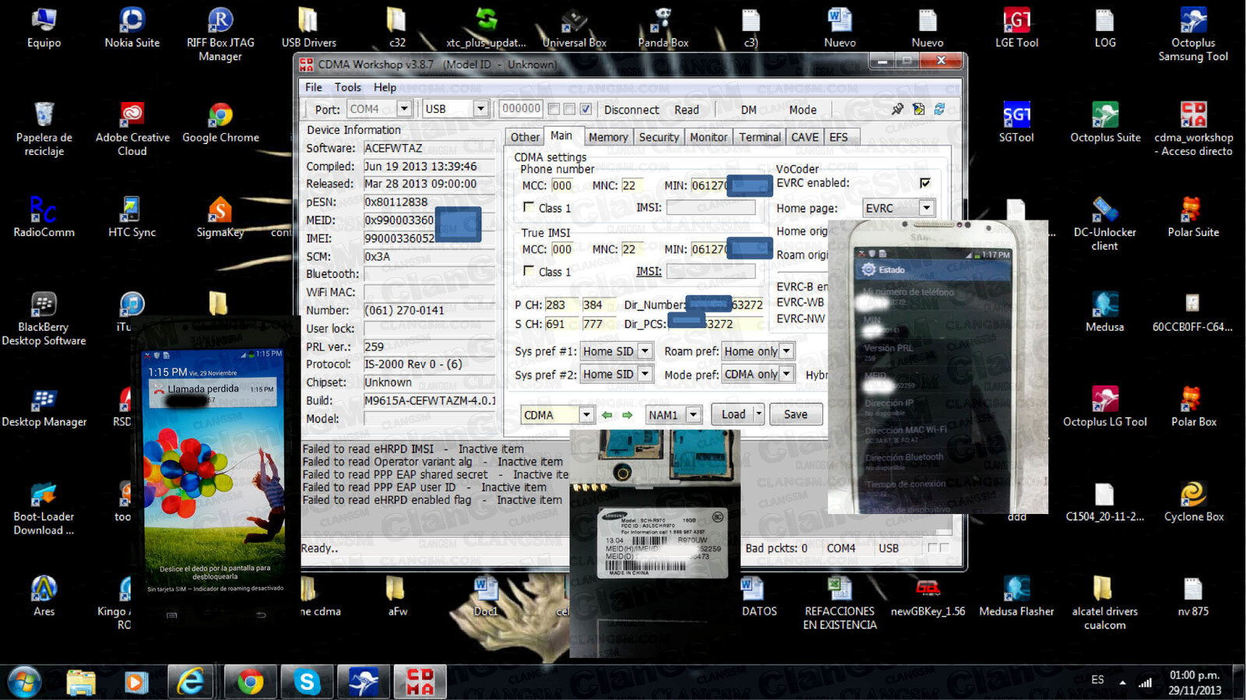Open SGTool desktop icon

[x=1016, y=122]
